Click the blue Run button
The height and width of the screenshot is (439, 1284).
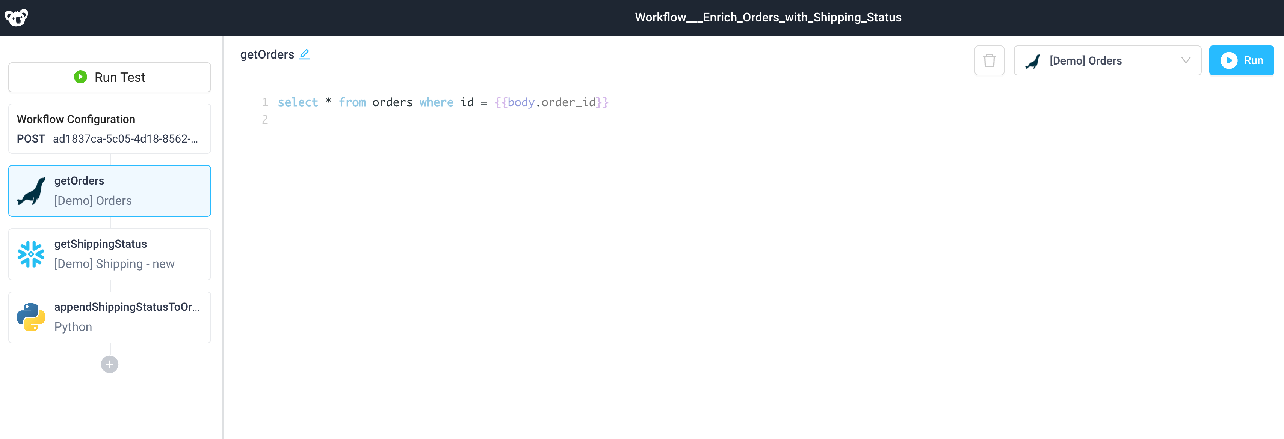pos(1242,60)
